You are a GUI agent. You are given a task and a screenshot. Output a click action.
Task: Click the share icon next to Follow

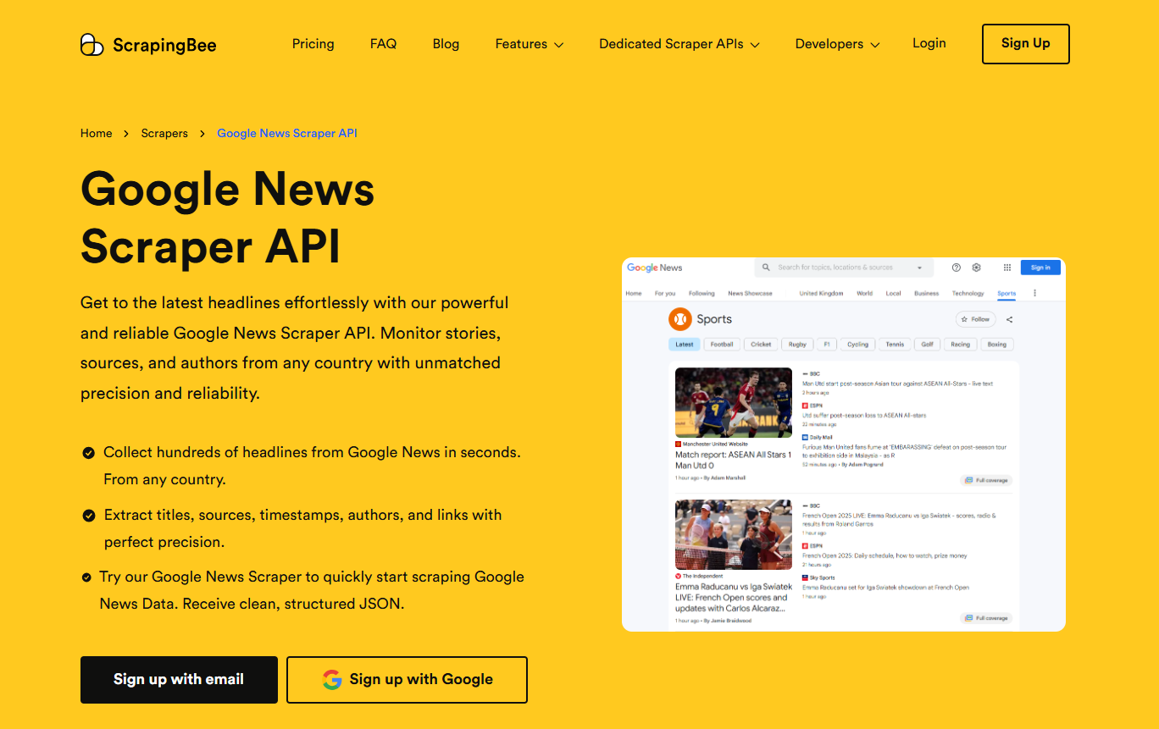tap(1010, 319)
